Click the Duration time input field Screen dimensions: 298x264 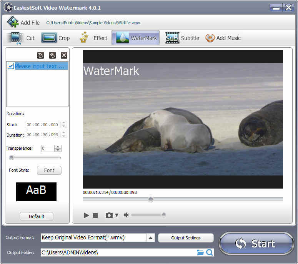(x=43, y=135)
